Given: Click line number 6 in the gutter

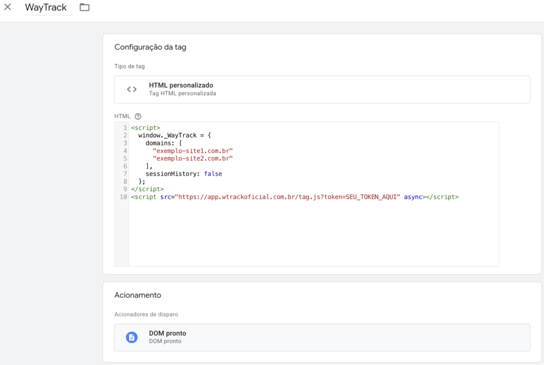Looking at the screenshot, I should pyautogui.click(x=125, y=166).
